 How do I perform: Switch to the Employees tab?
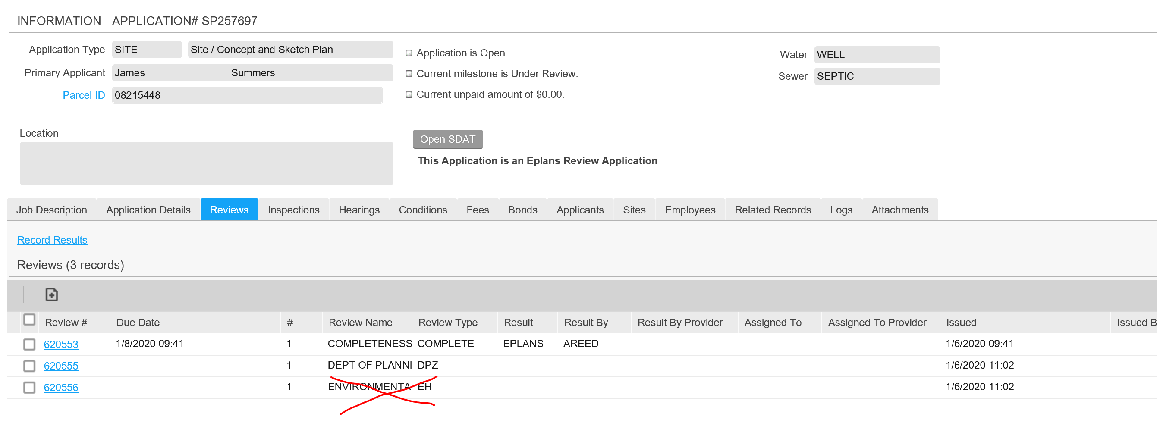(690, 210)
